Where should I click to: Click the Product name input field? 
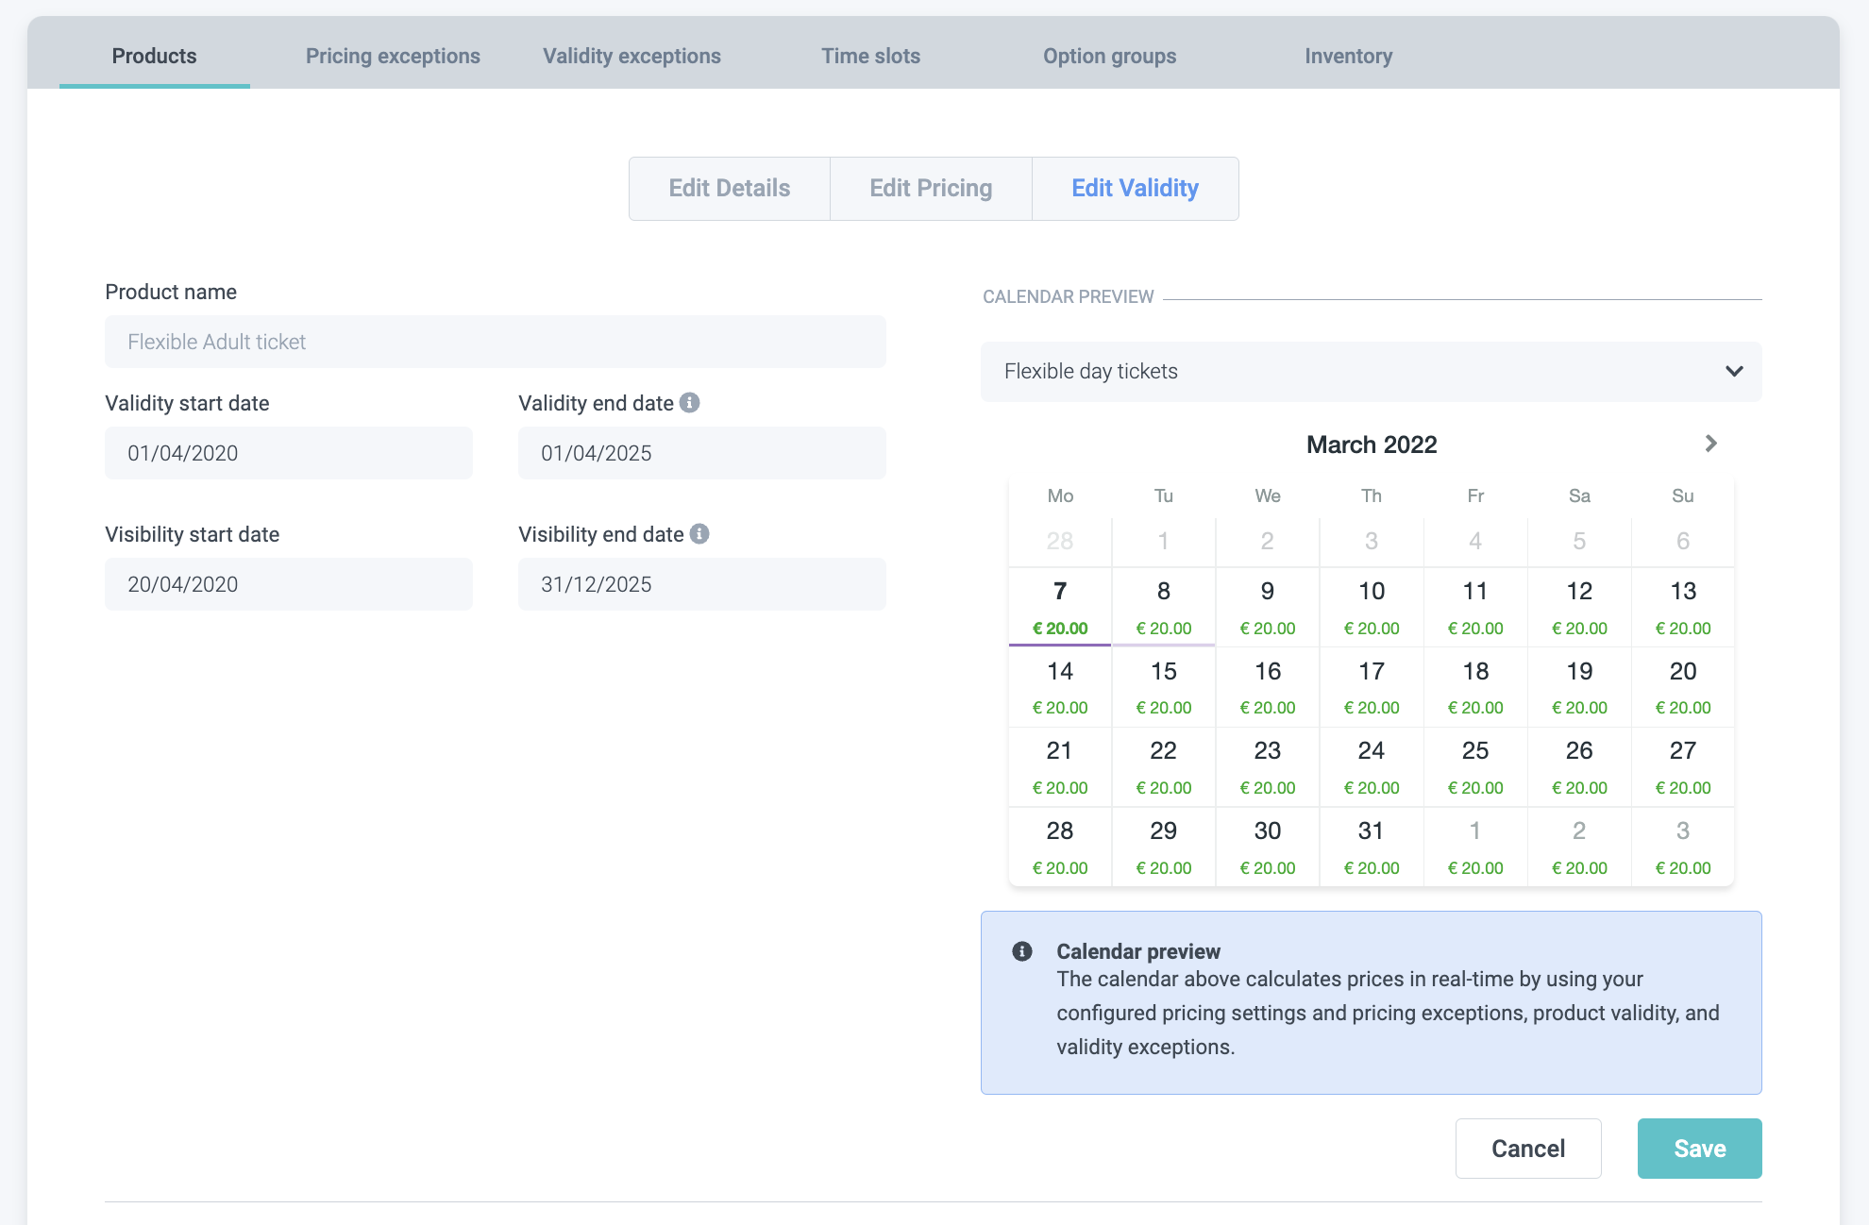coord(495,342)
